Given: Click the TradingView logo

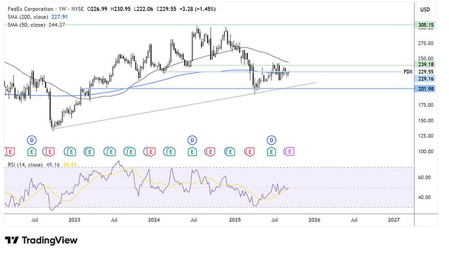Looking at the screenshot, I should point(41,240).
